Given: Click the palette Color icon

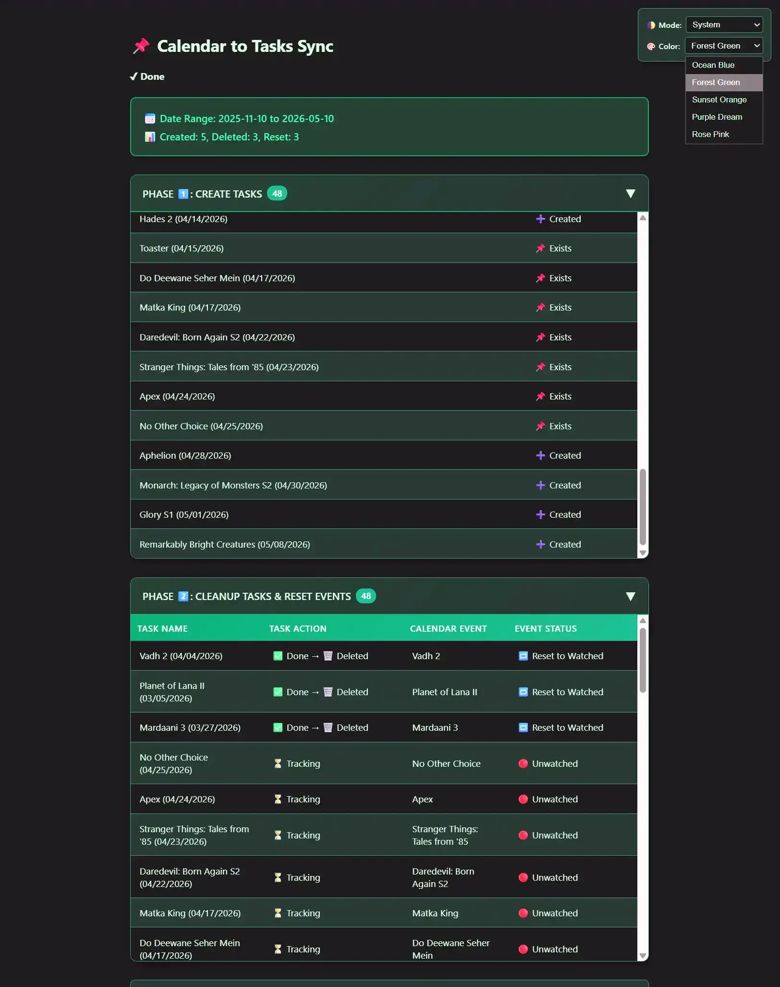Looking at the screenshot, I should point(651,46).
